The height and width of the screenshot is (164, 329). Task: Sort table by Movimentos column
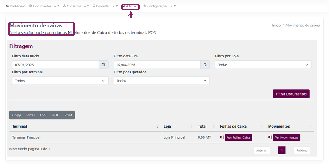290,126
